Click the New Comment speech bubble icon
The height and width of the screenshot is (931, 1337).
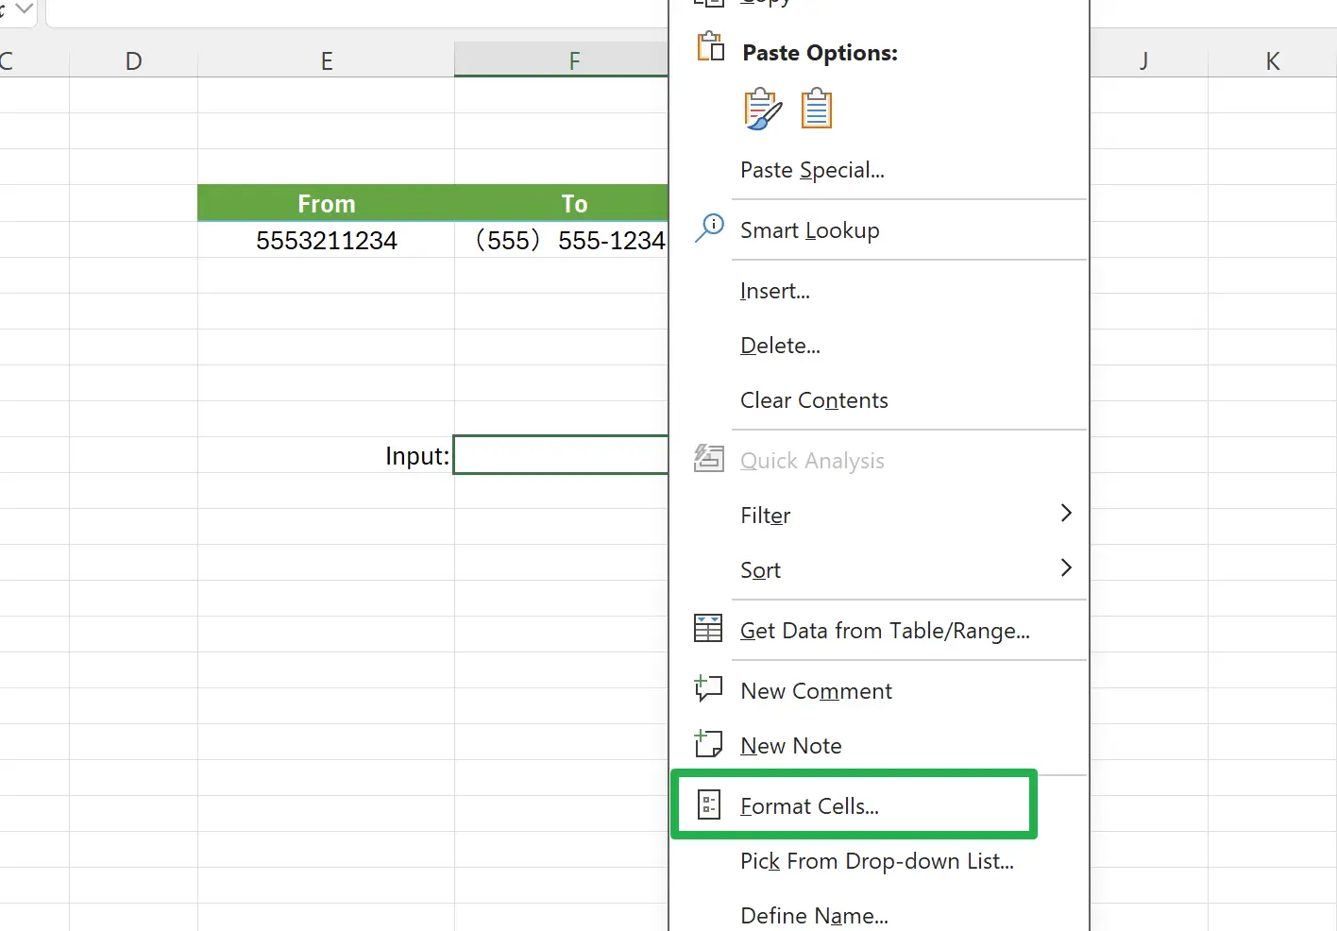[708, 689]
